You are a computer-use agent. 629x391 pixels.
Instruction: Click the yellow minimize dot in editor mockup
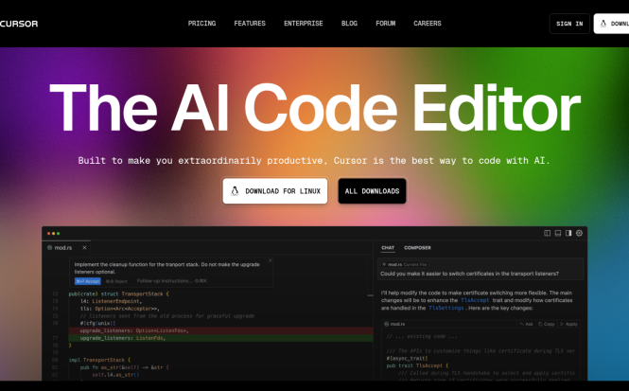(x=53, y=233)
